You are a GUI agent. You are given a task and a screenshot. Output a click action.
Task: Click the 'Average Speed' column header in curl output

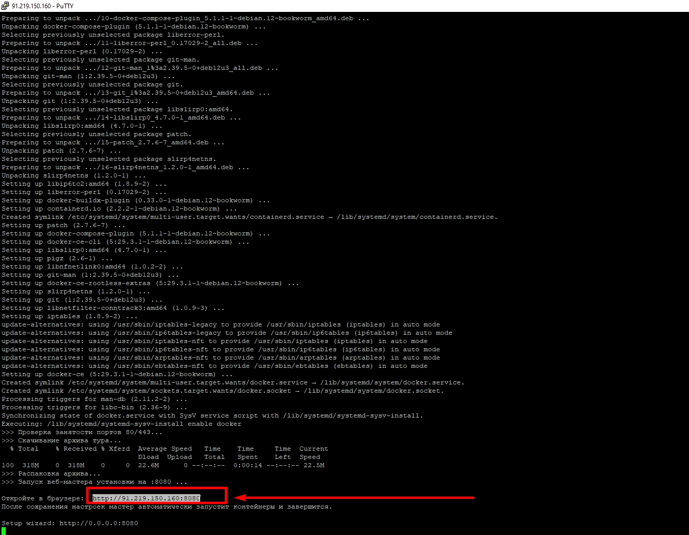click(x=164, y=449)
